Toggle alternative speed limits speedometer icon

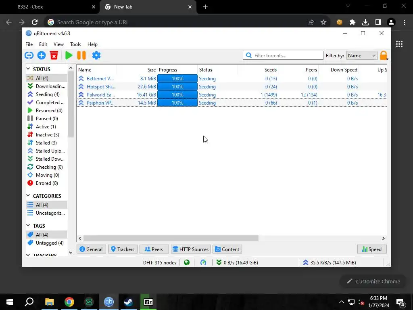pyautogui.click(x=203, y=262)
